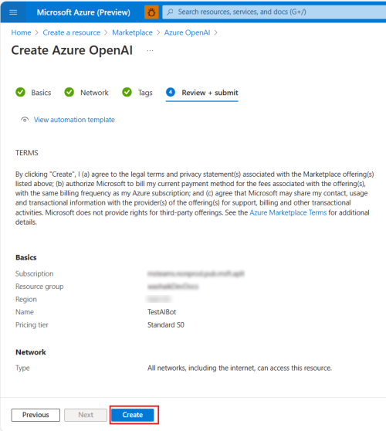Image resolution: width=386 pixels, height=431 pixels.
Task: Click the Name label in the Basics section
Action: [25, 312]
